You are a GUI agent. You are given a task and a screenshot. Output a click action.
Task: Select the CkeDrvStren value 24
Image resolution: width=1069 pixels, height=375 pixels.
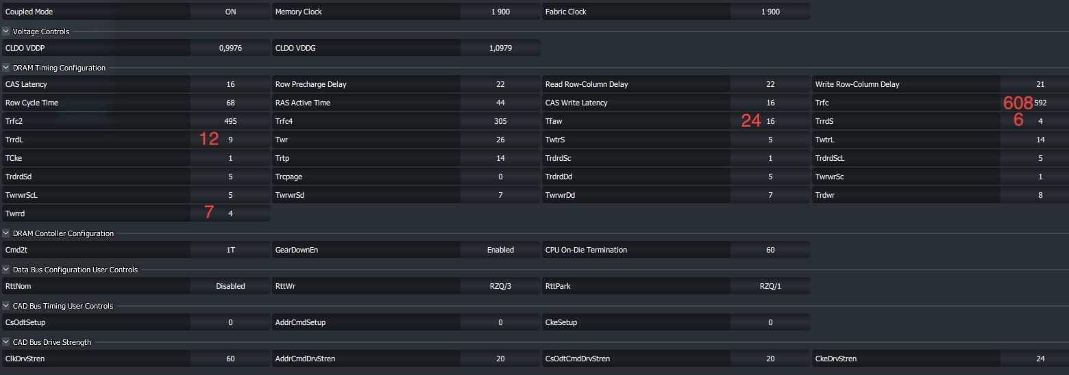click(1040, 359)
